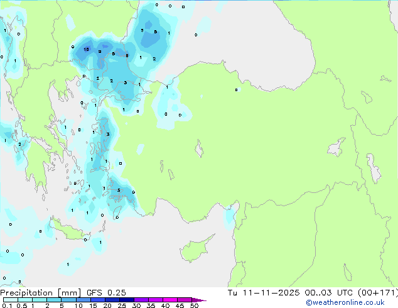The width and height of the screenshot is (398, 308).
Task: Click the 30–35 mm purple legend swatch
Action: coord(141,300)
